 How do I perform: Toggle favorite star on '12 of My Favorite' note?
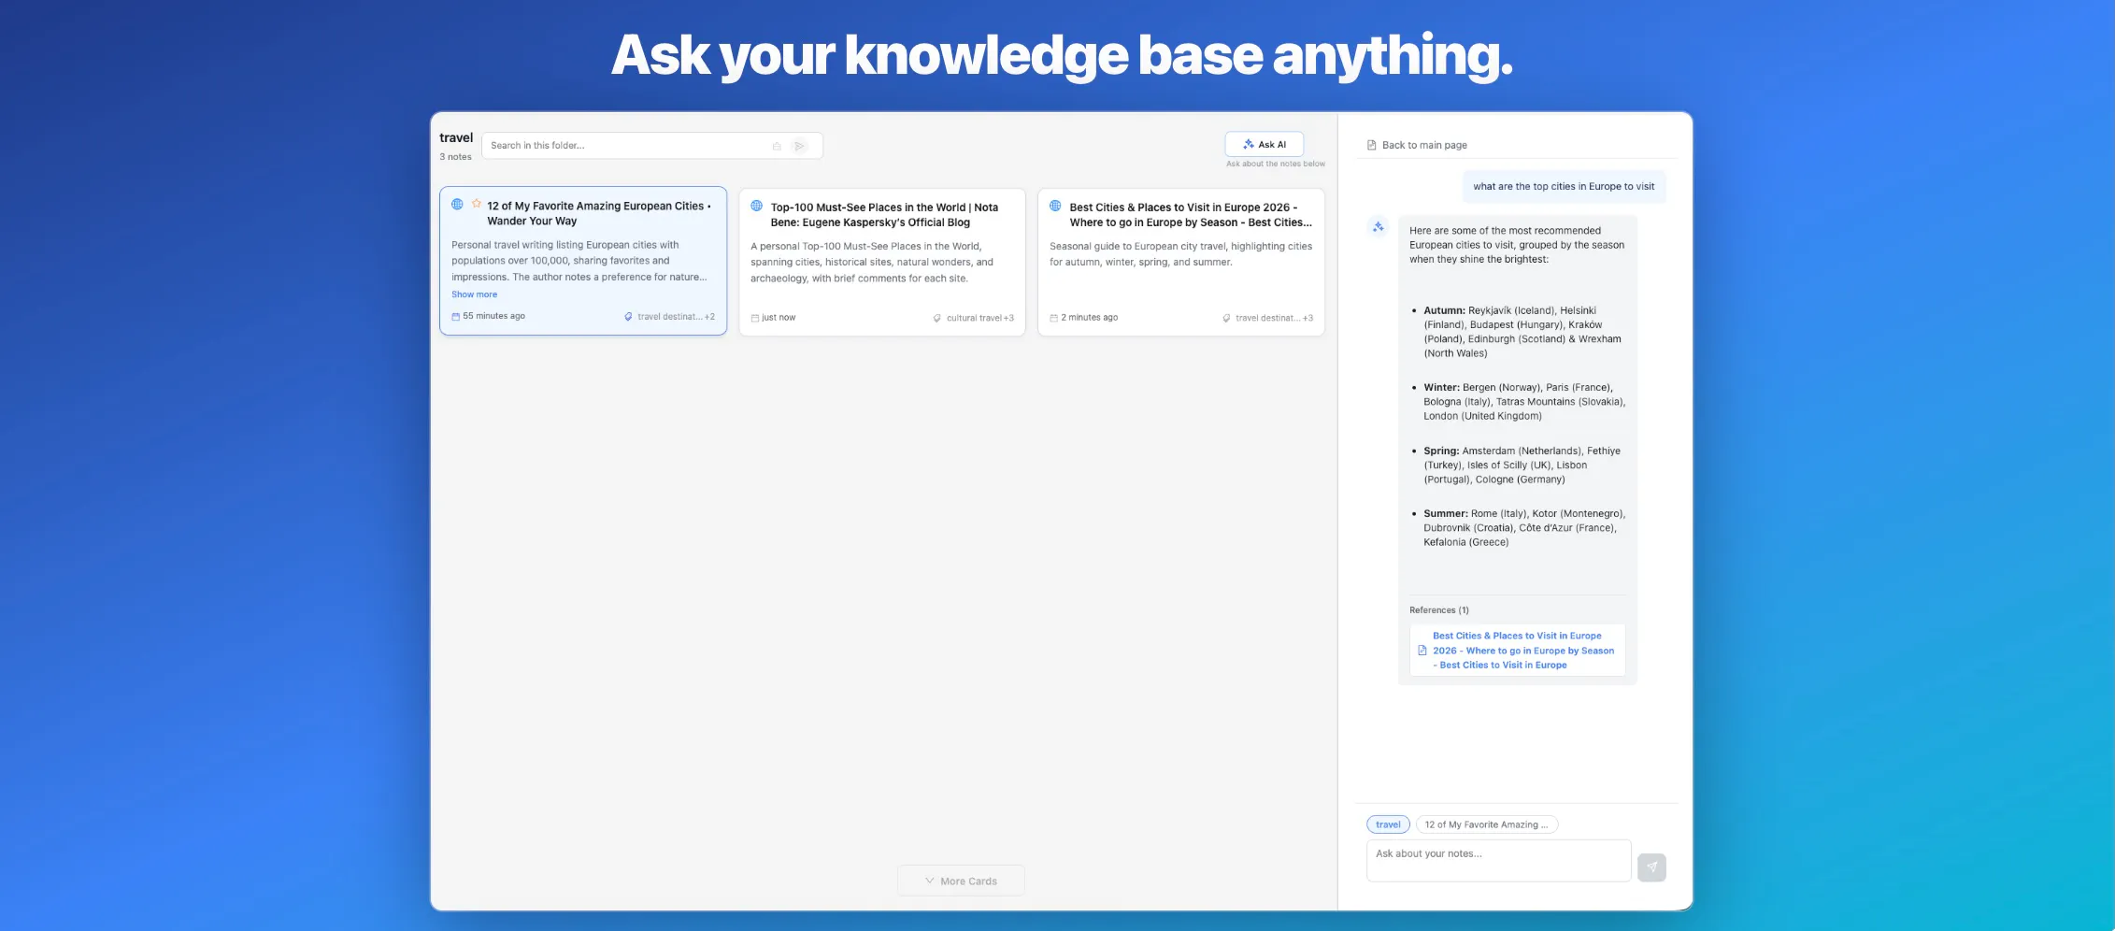point(477,204)
